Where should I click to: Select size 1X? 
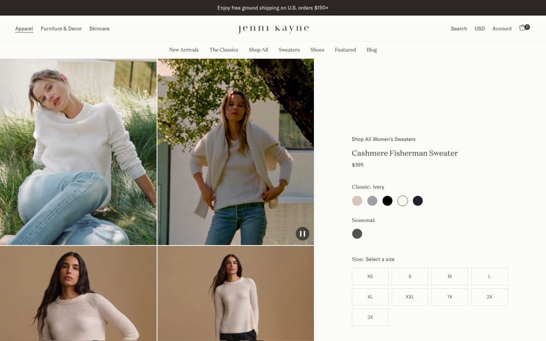tap(449, 297)
